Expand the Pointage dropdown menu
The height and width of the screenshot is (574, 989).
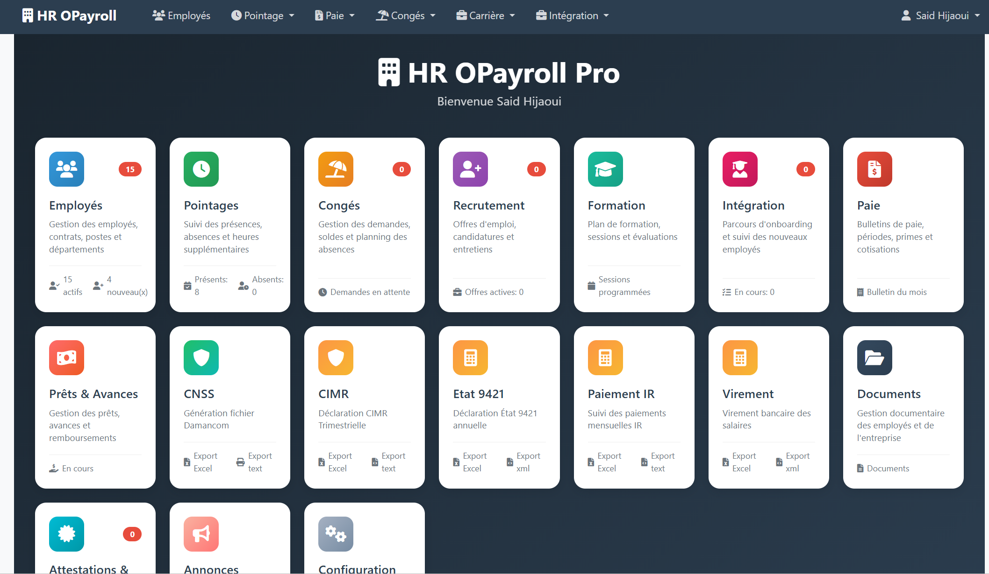pos(263,15)
